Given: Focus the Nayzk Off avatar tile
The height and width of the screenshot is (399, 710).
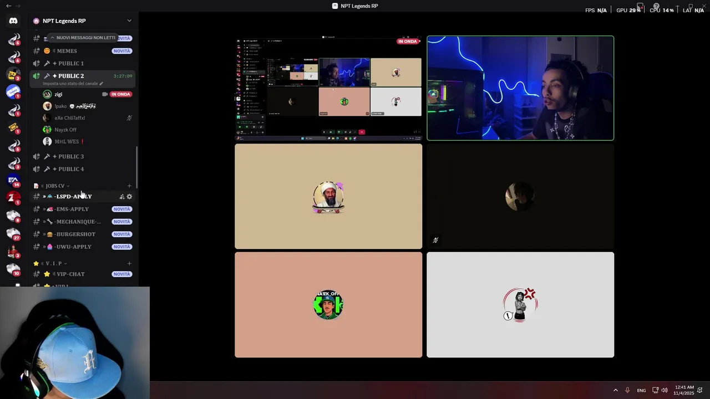Looking at the screenshot, I should pyautogui.click(x=328, y=305).
